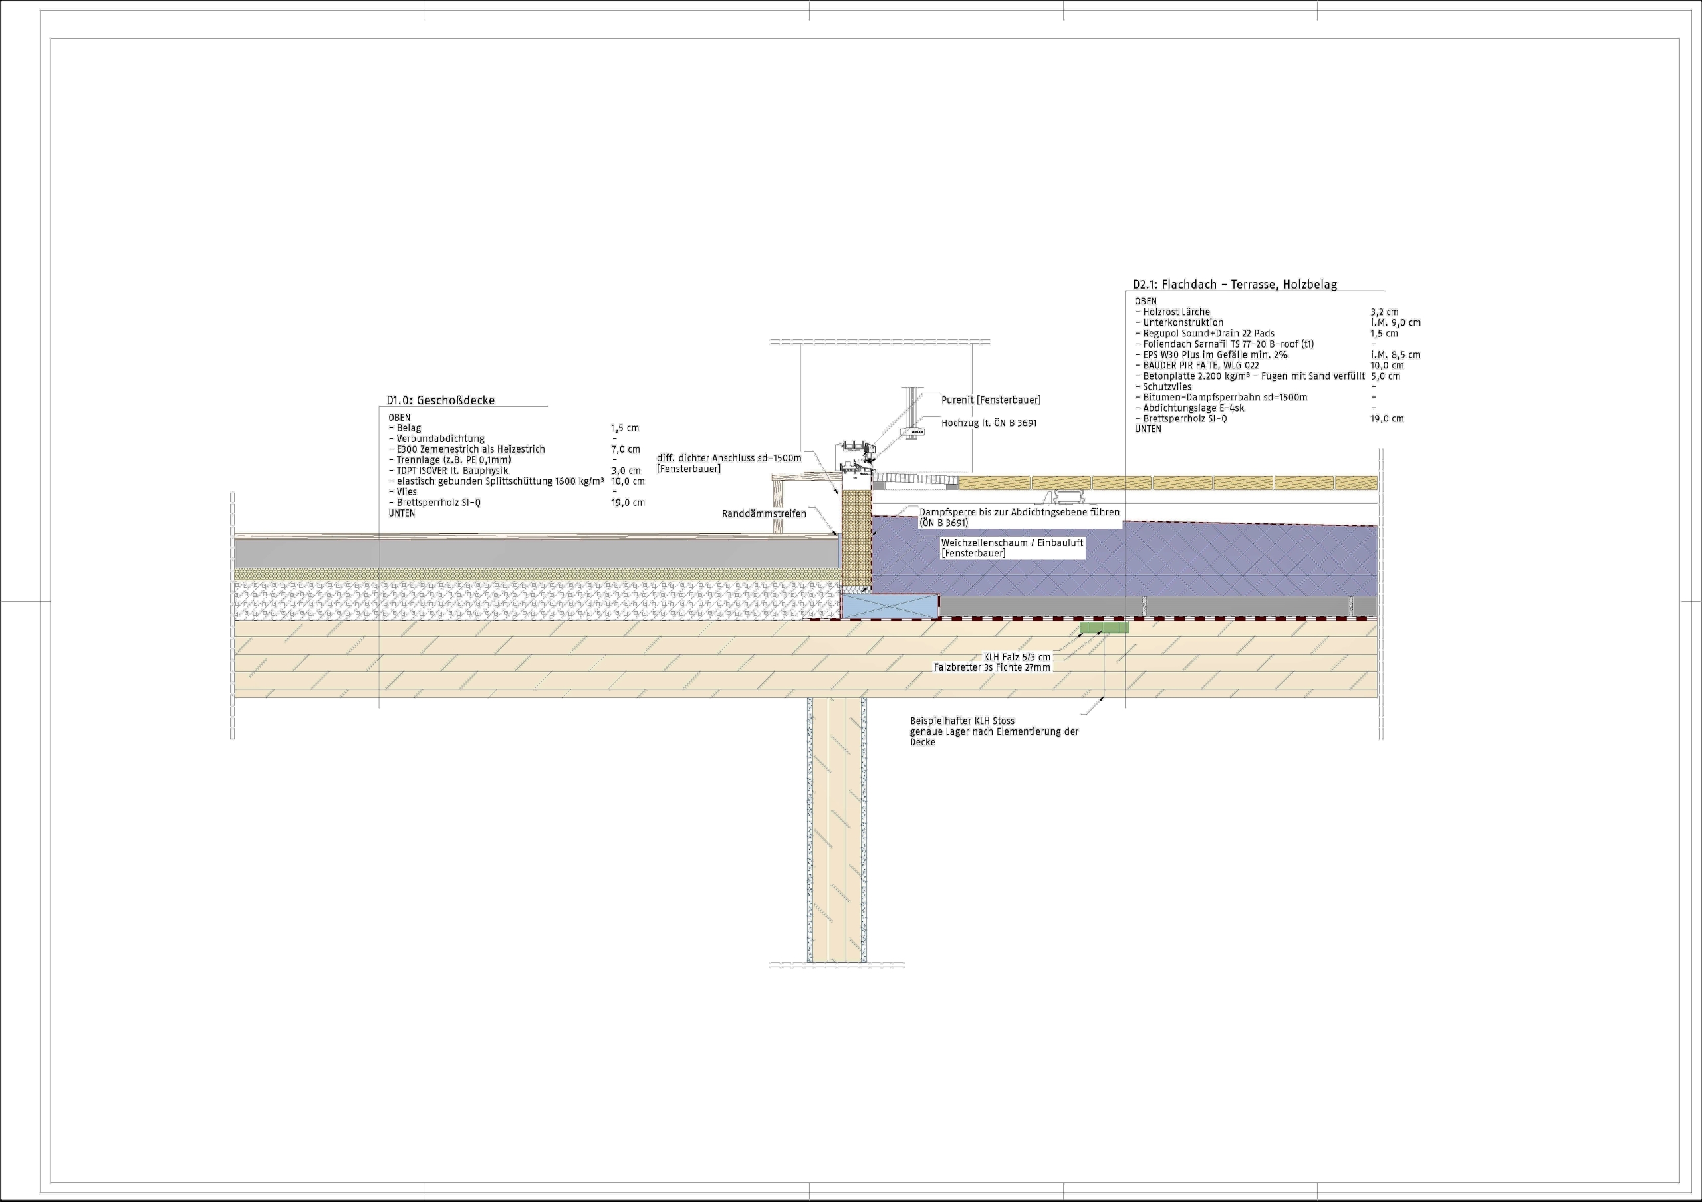Select the '– Verbundabdichtung' layer text
This screenshot has height=1202, width=1702.
(x=437, y=439)
